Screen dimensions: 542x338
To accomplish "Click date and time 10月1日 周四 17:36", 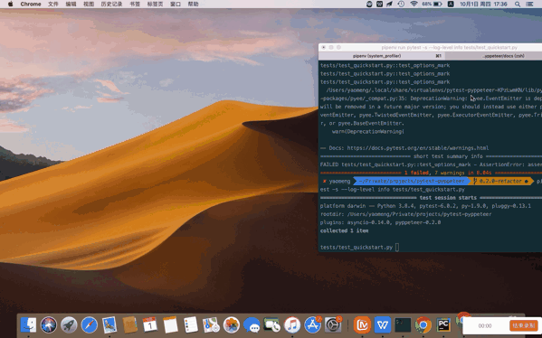I will (x=483, y=5).
